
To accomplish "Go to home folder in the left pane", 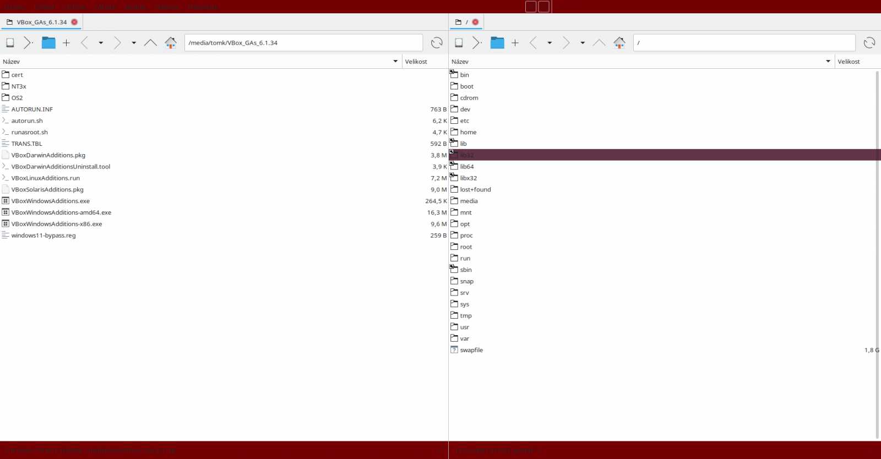I will pos(171,42).
